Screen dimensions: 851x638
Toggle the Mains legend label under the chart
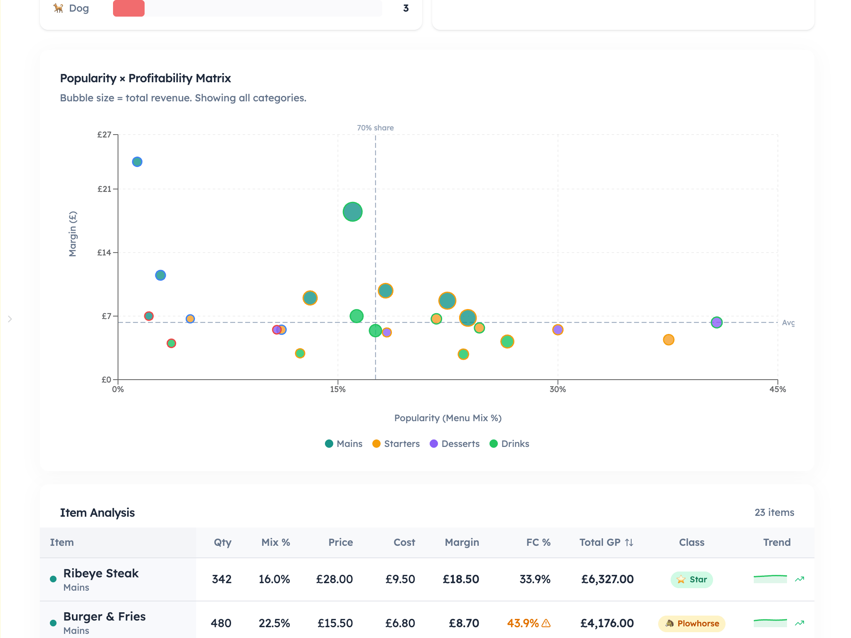[349, 444]
